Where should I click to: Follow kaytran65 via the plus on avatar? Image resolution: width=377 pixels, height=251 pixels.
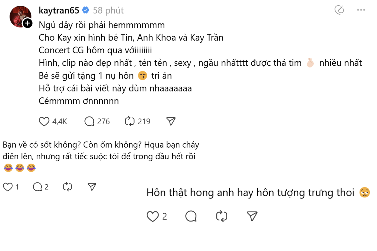27,23
